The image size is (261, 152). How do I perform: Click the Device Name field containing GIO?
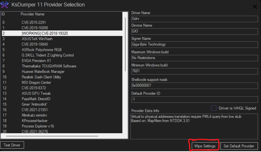tap(194, 31)
